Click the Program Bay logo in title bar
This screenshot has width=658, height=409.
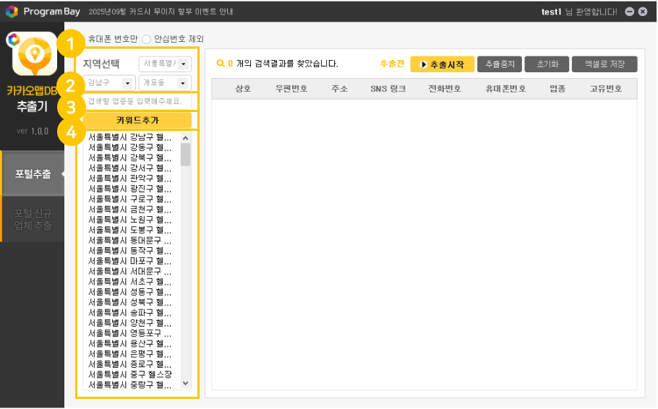(12, 12)
